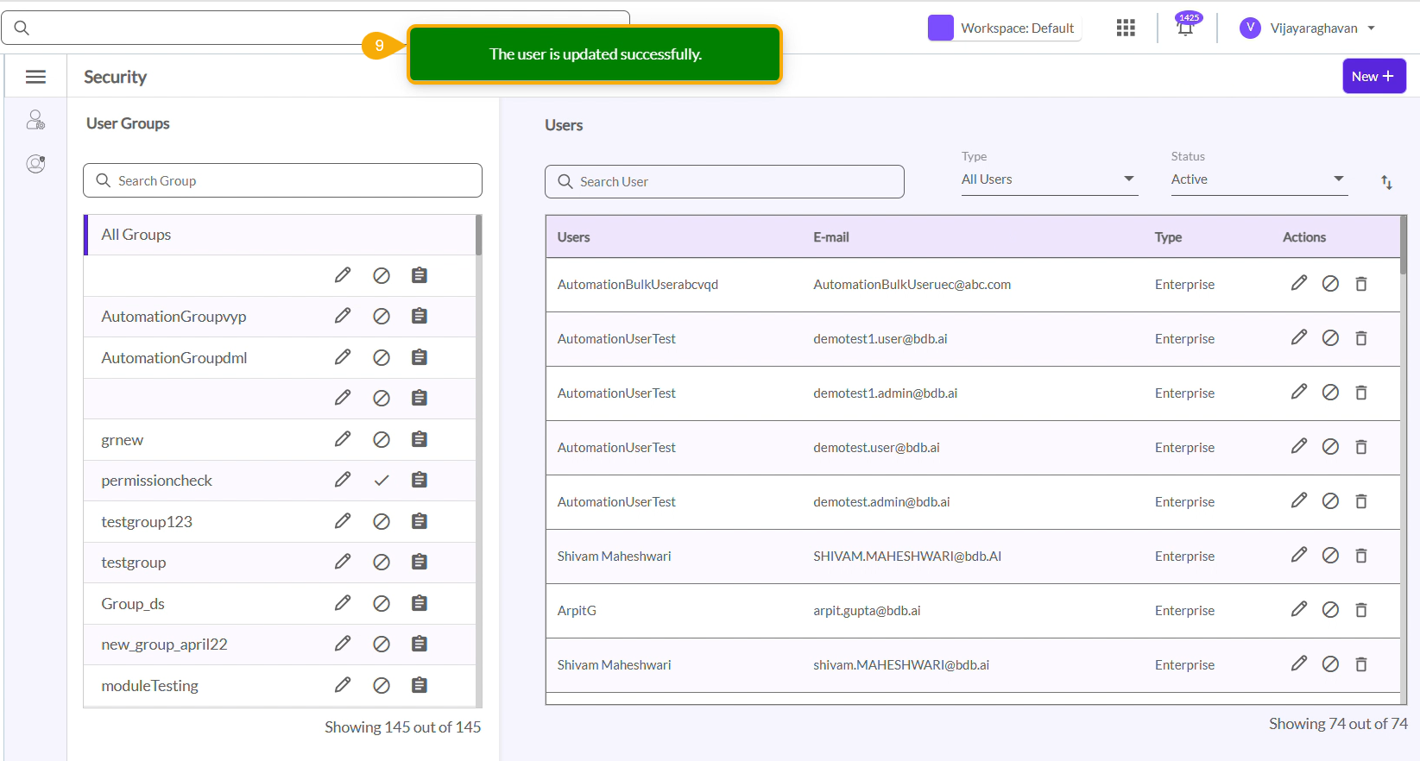1420x761 pixels.
Task: Open the apps grid launcher
Action: pyautogui.click(x=1126, y=28)
